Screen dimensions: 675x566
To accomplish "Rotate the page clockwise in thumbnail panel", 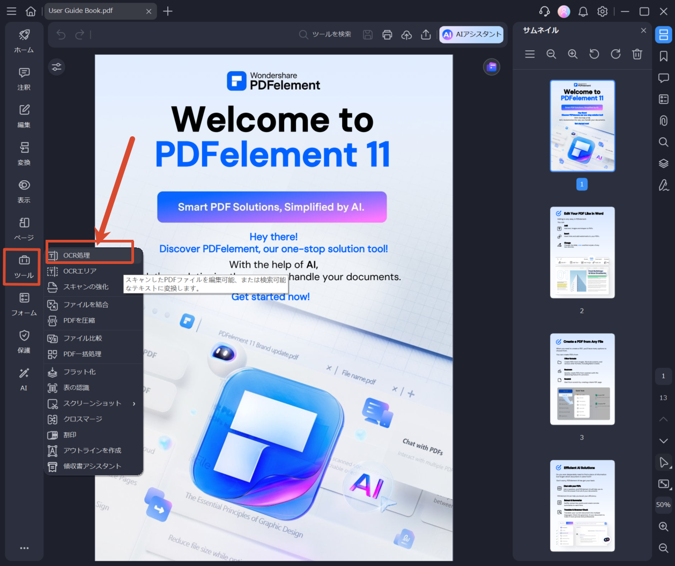I will 615,54.
